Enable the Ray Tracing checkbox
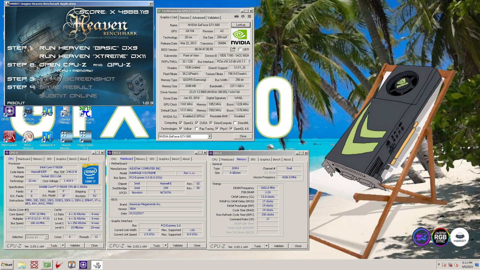The image size is (480, 270). click(196, 129)
